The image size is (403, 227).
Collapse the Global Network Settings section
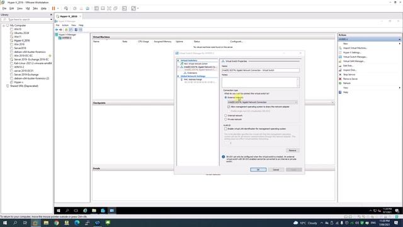[x=178, y=76]
